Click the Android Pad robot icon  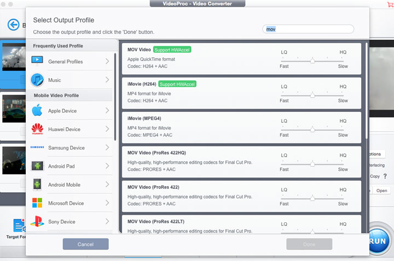(37, 166)
